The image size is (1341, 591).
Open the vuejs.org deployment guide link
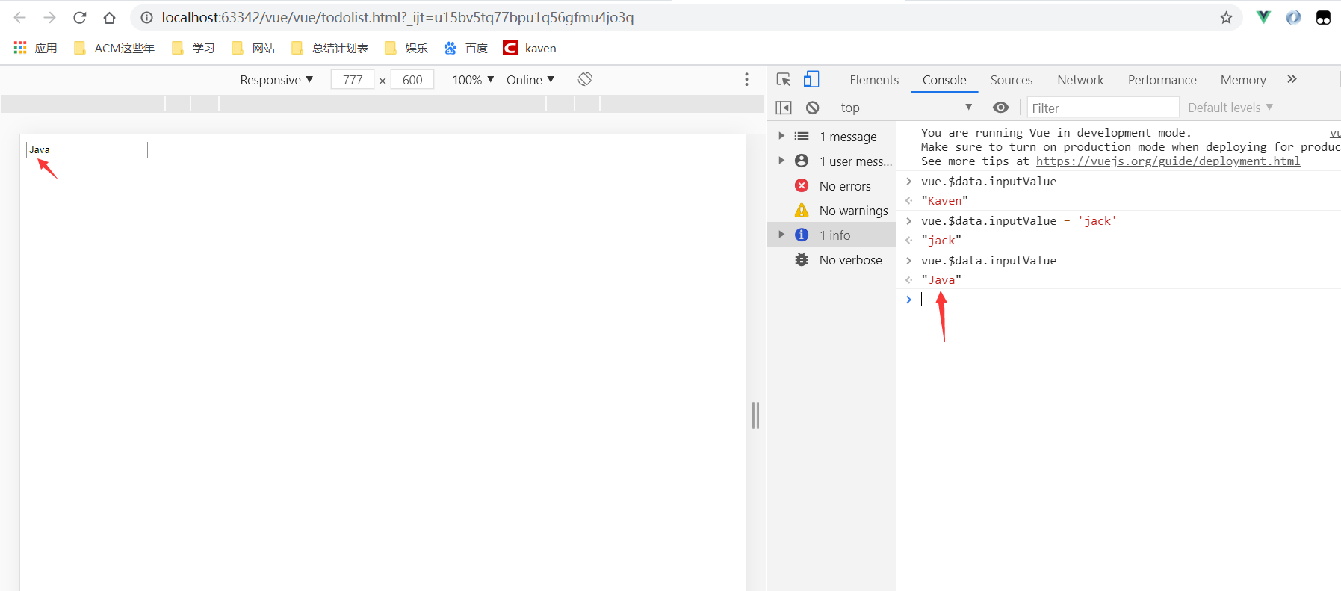pos(1168,161)
